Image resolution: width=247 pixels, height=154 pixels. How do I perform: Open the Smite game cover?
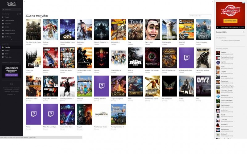pyautogui.click(x=135, y=86)
